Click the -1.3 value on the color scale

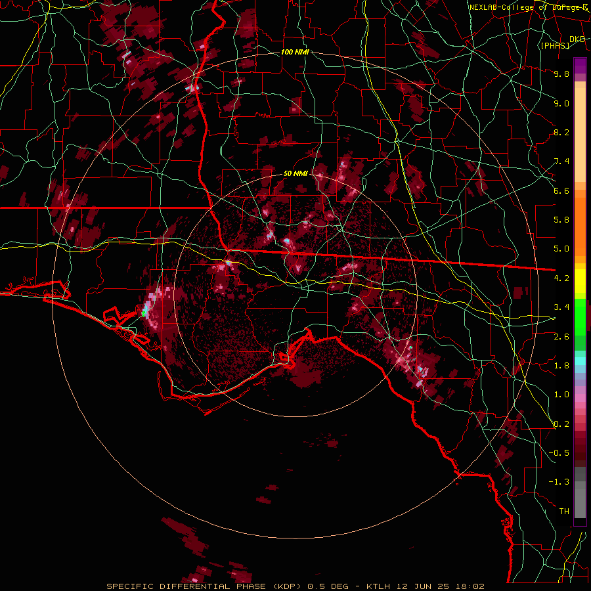tap(559, 482)
